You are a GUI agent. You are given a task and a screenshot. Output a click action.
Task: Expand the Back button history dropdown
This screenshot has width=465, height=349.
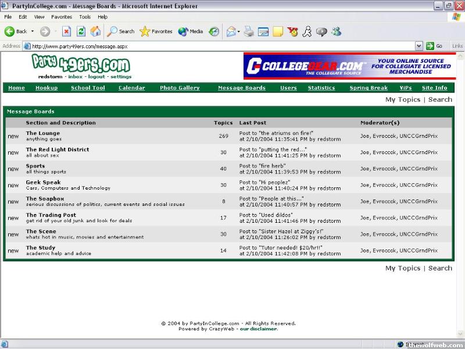coord(33,31)
